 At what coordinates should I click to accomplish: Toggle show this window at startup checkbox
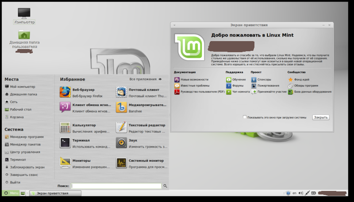tap(245, 117)
